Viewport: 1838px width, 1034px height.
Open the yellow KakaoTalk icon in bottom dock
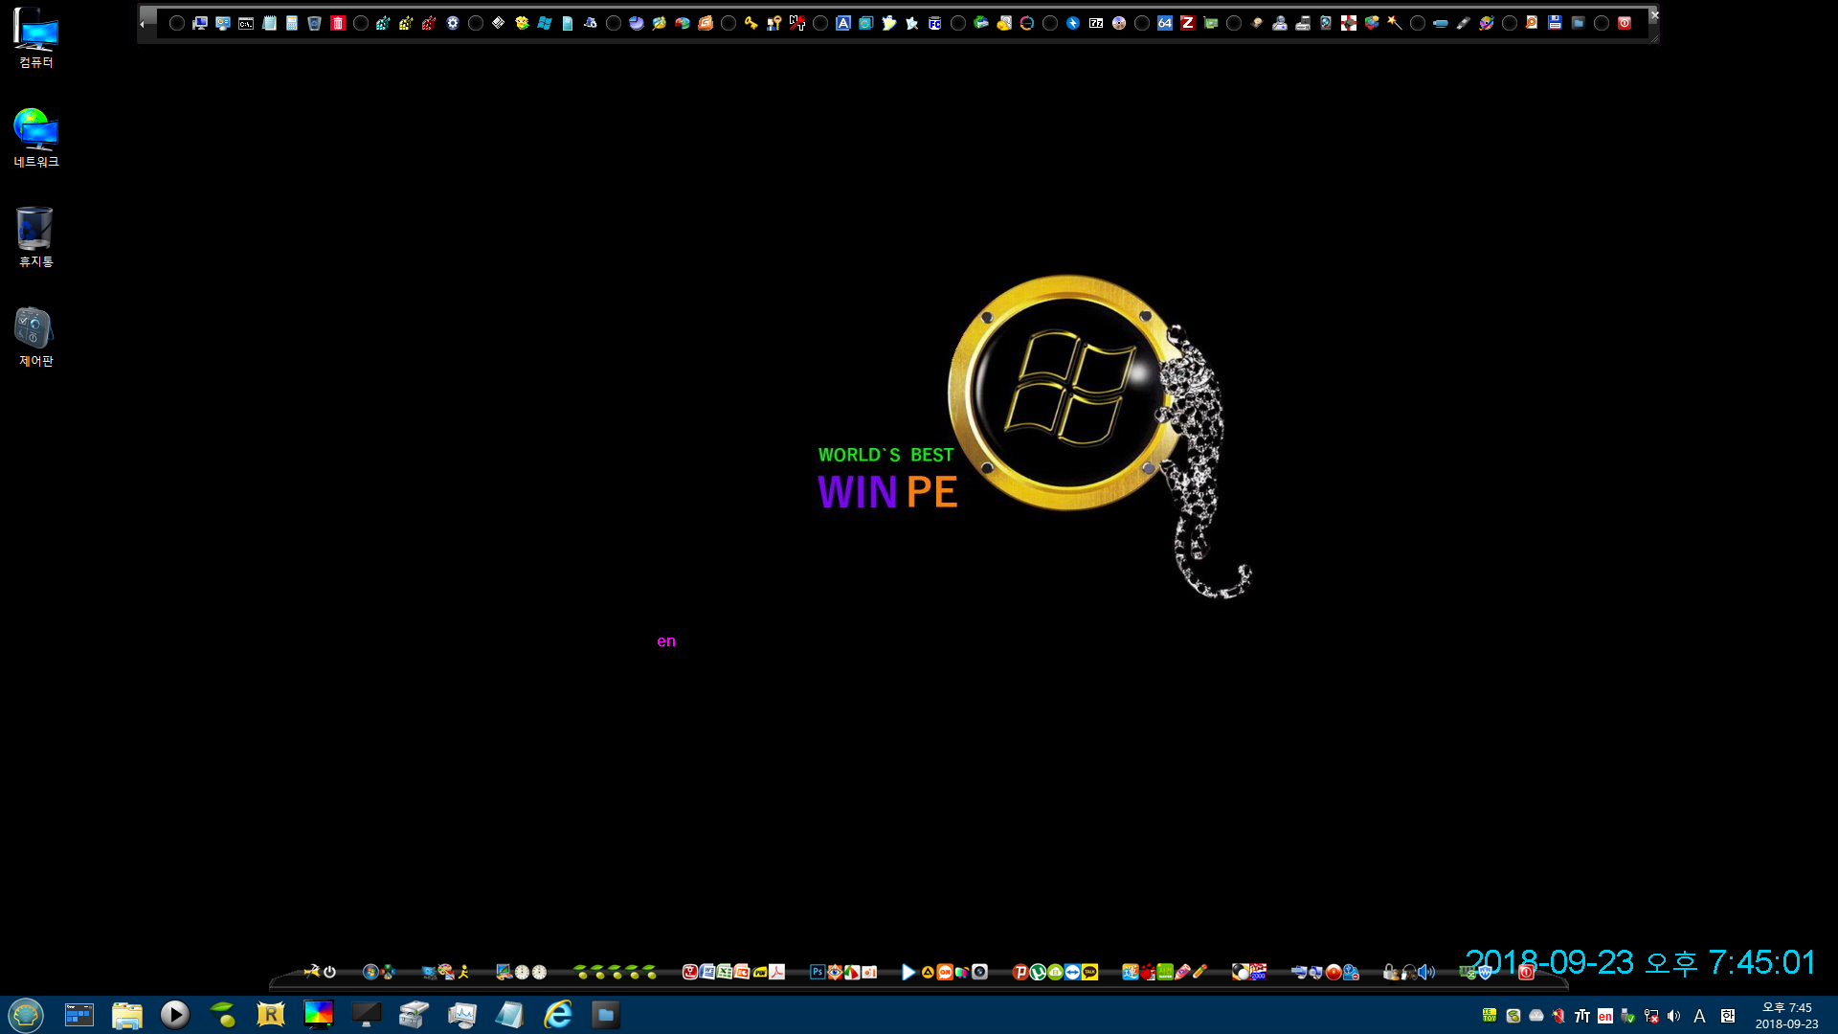click(x=1090, y=972)
